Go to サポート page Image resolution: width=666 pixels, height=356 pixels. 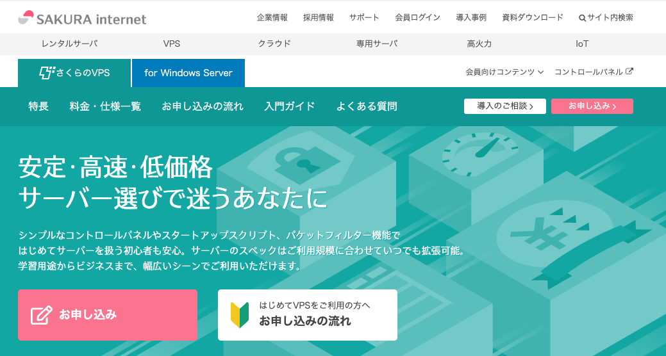point(365,17)
